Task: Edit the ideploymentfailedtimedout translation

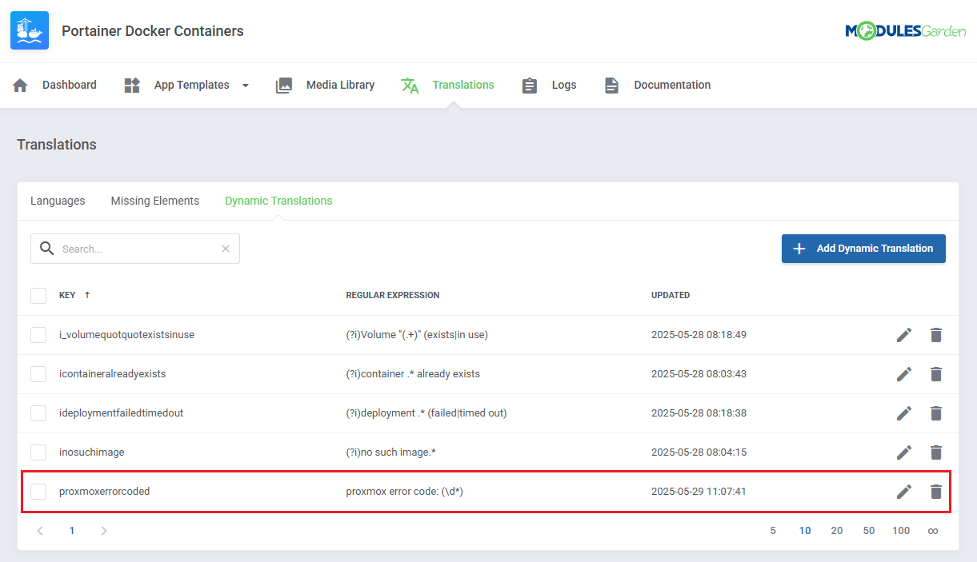Action: point(904,413)
